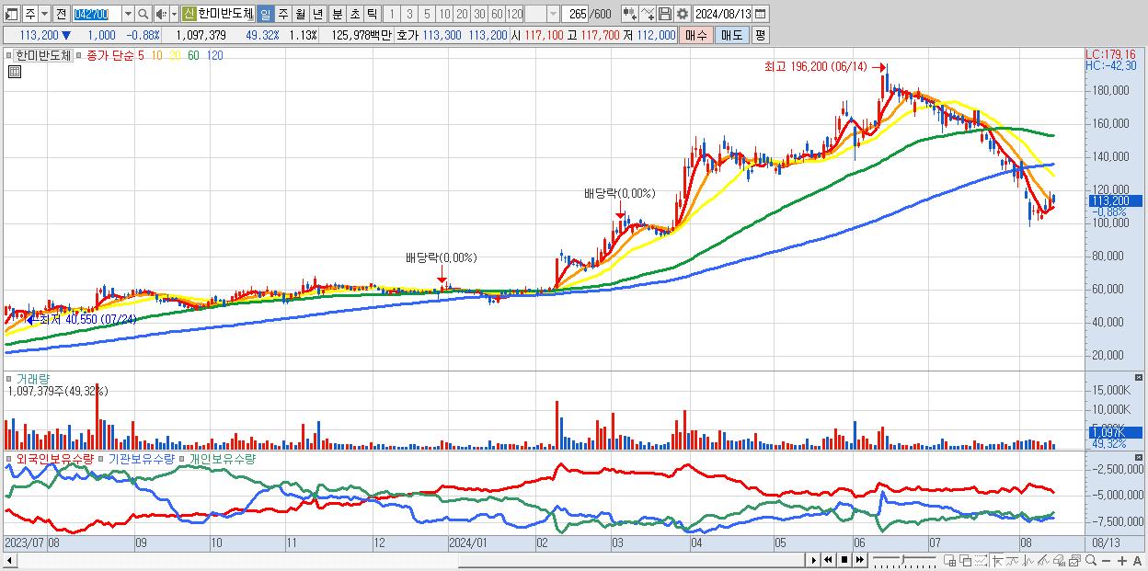Select the 일 daily chart period
Image resolution: width=1148 pixels, height=571 pixels.
coord(265,14)
